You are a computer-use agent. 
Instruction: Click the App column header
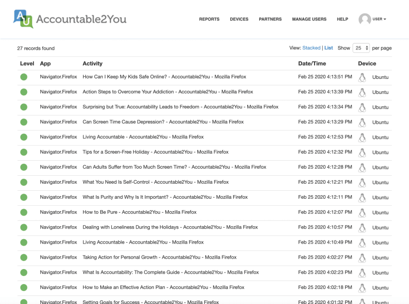tap(45, 63)
